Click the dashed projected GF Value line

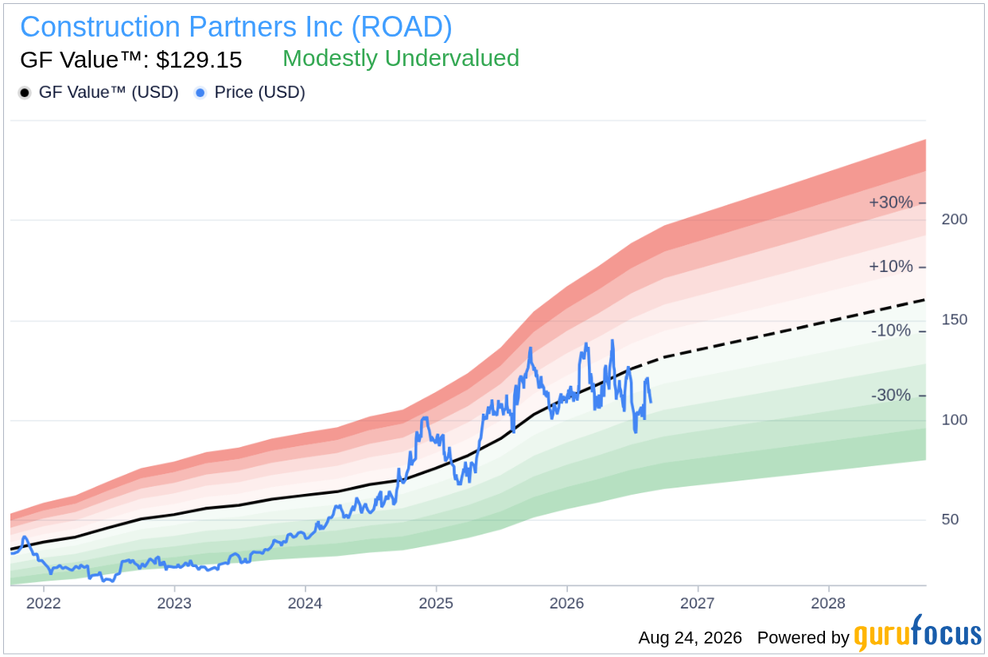[x=795, y=328]
